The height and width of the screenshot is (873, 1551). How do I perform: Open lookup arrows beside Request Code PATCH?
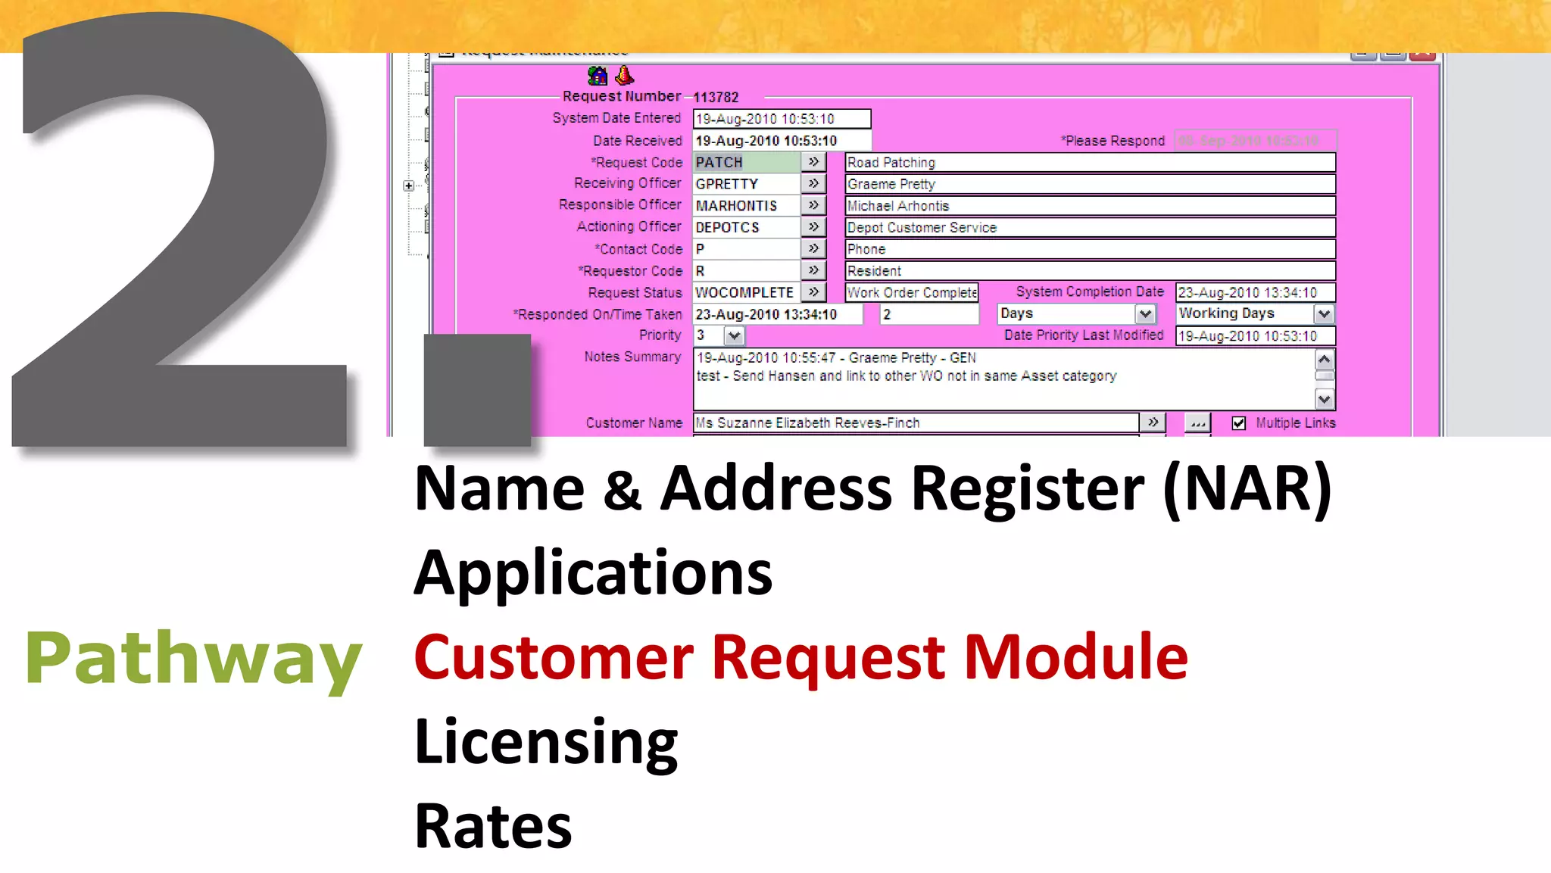(813, 162)
